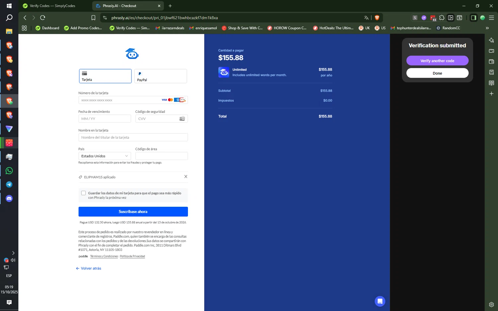Open the HOROW Coupon bookmark
Screen dimensions: 498x311
point(287,28)
